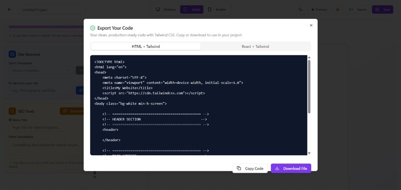Screen dimensions: 401x190
Task: Click the Meta Title input field
Action: (x=46, y=127)
